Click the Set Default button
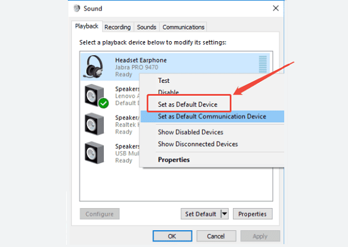348x247 pixels. (201, 214)
